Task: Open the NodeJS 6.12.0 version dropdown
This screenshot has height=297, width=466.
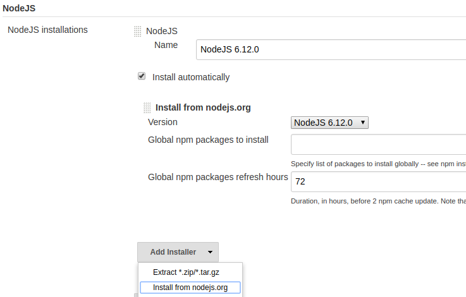Action: coord(329,123)
